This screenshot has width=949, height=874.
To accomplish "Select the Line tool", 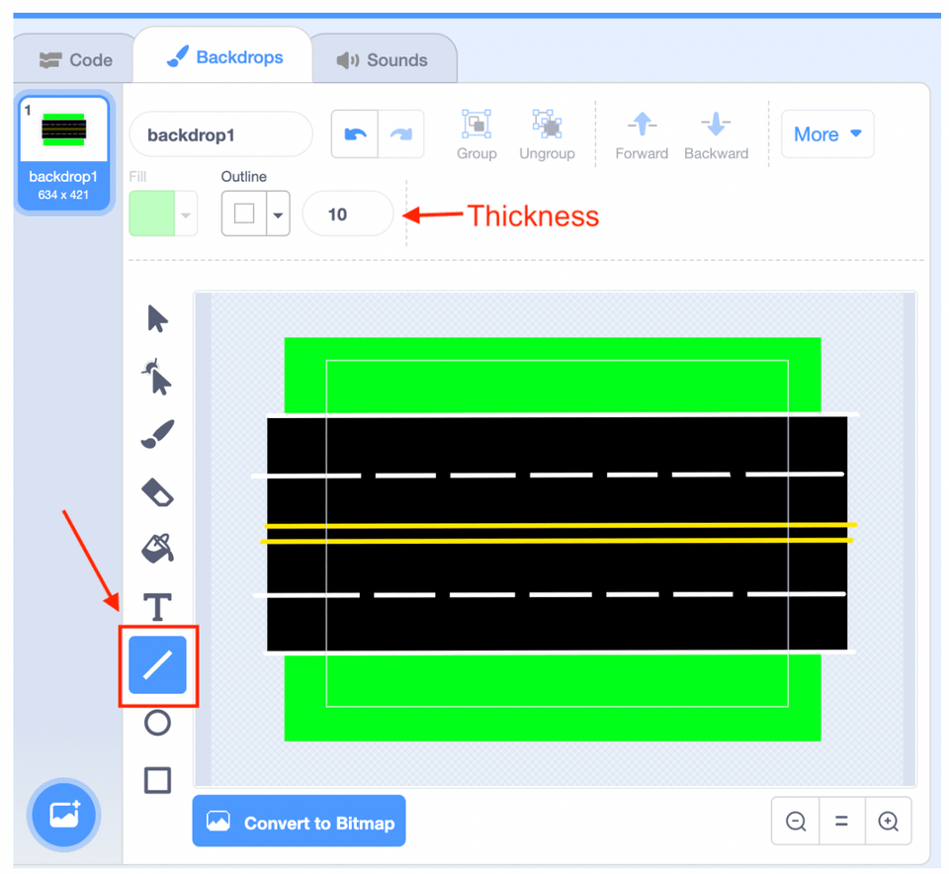I will (x=157, y=664).
